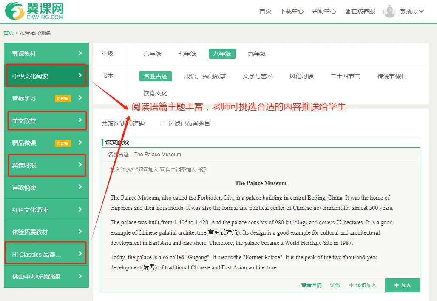Screen dimensions: 437x301
Task: Expand the 体验拓展教材 chevron
Action: [80, 232]
